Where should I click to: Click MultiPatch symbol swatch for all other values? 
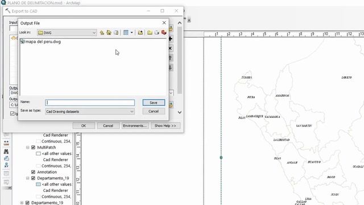(x=38, y=154)
